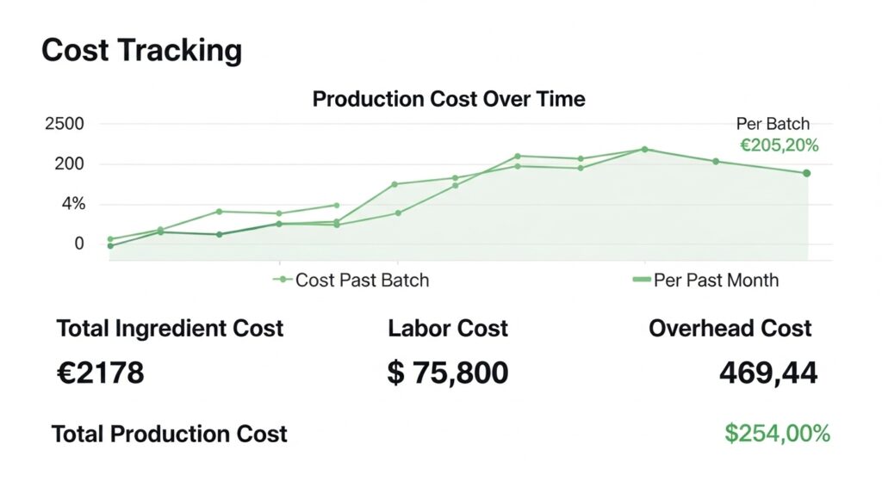Select the "Per Batch" chart label

[773, 124]
